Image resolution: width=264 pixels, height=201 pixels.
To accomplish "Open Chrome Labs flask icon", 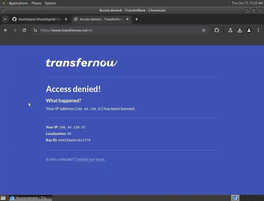I will click(x=230, y=30).
